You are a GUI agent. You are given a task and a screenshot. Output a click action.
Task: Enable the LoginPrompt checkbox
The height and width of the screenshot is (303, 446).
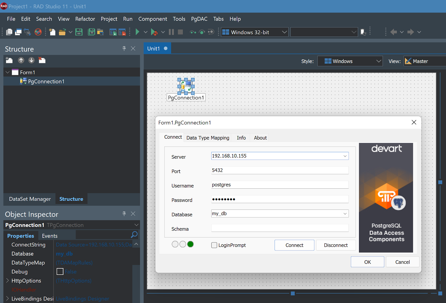[214, 245]
